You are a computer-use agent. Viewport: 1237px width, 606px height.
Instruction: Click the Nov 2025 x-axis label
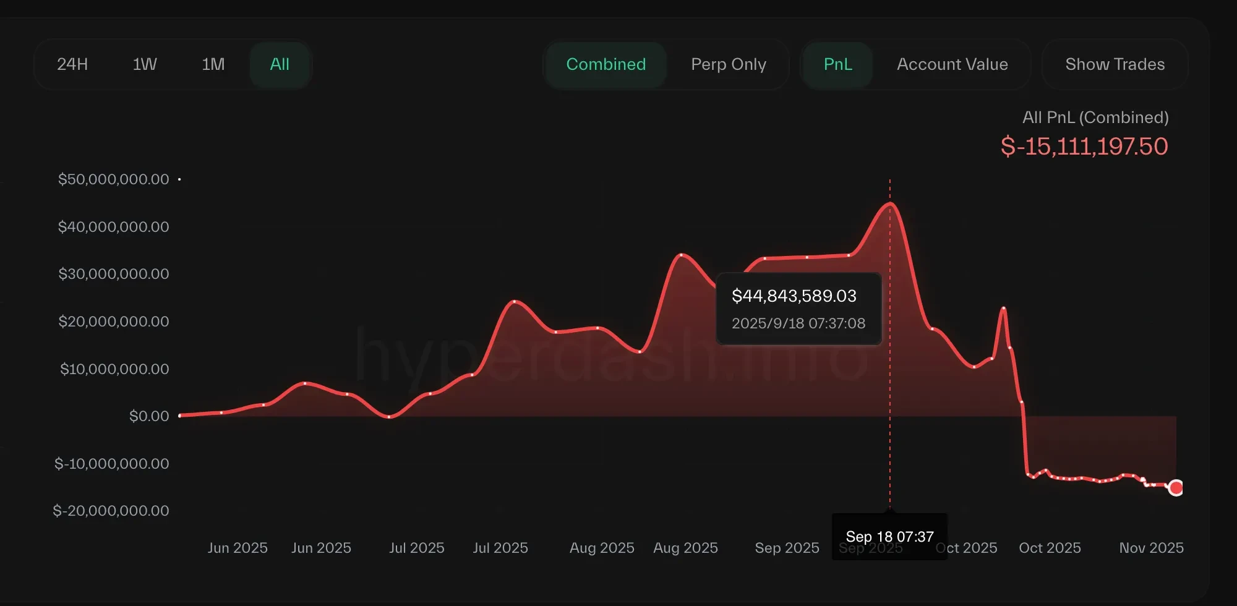(x=1151, y=548)
